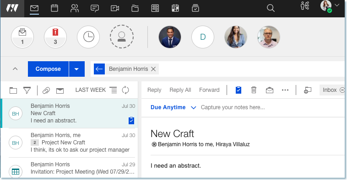Select the contact photo of gray-haired man
The height and width of the screenshot is (180, 347).
pos(269,37)
